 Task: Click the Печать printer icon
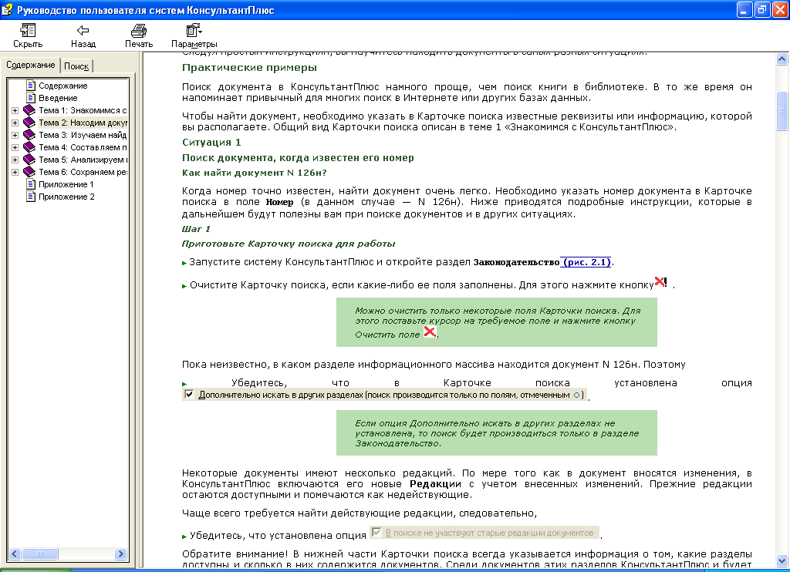(x=139, y=31)
